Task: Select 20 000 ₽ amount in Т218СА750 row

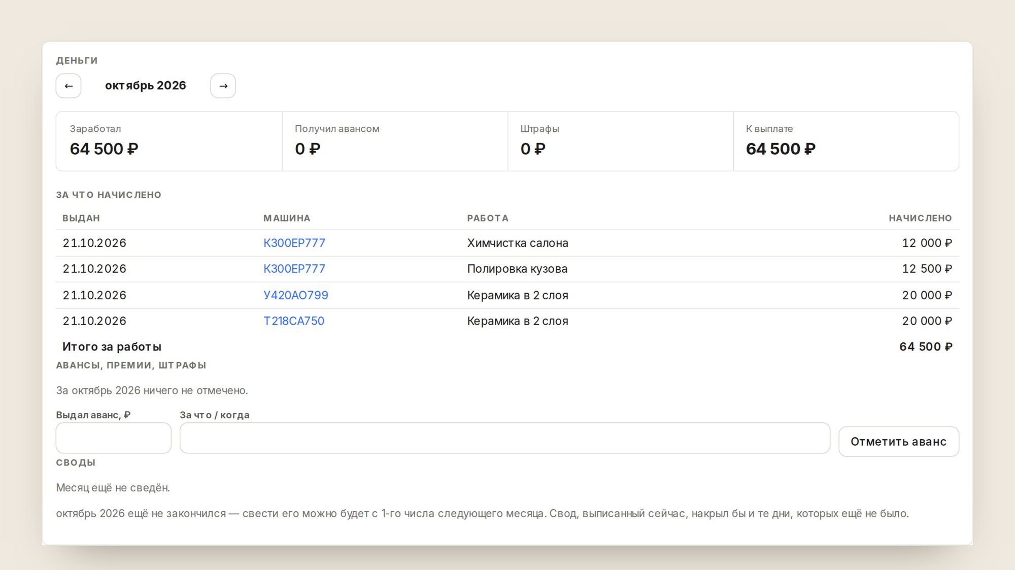Action: [x=927, y=321]
